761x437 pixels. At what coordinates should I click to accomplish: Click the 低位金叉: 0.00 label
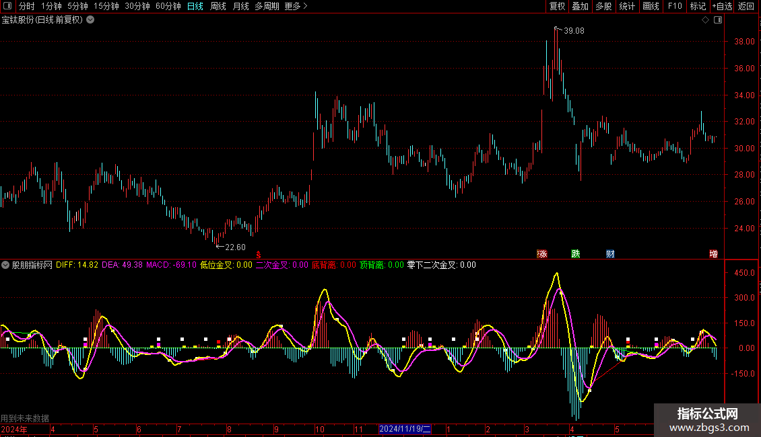tap(226, 265)
